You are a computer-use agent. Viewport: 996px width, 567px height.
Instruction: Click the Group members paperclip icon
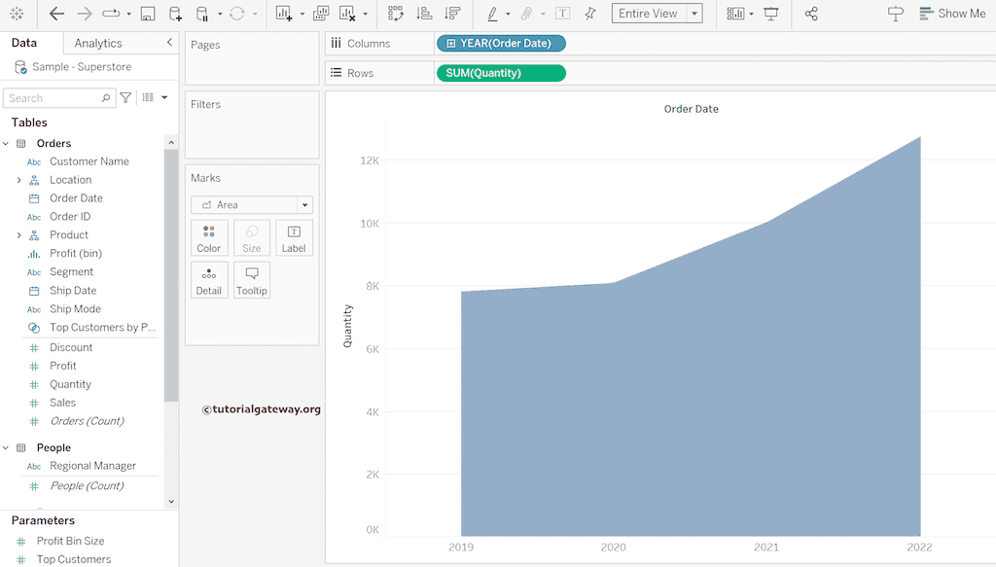(526, 14)
